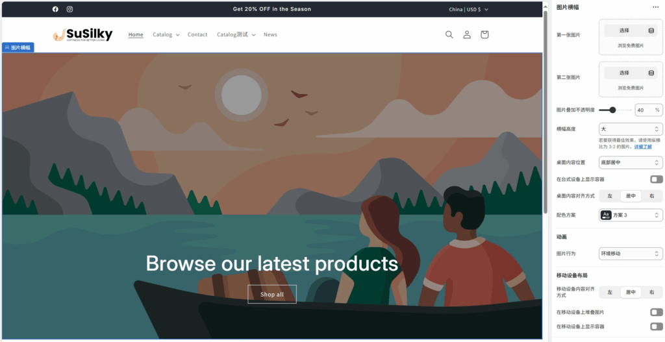The width and height of the screenshot is (665, 342).
Task: Click the 详细了解 link under banner height
Action: click(643, 147)
